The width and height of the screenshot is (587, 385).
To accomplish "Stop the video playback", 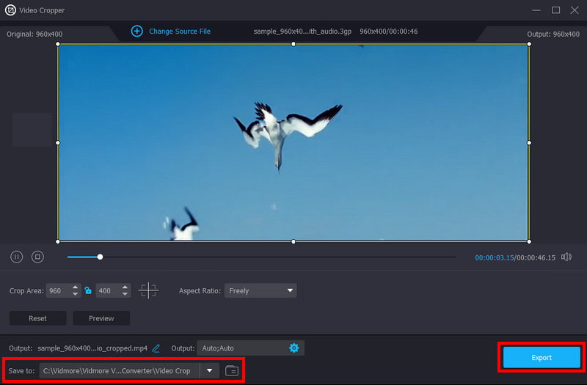I will click(38, 257).
